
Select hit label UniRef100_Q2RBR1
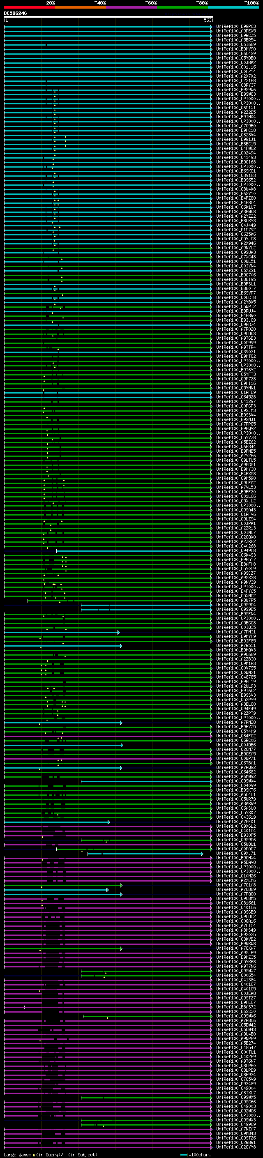pyautogui.click(x=236, y=1142)
